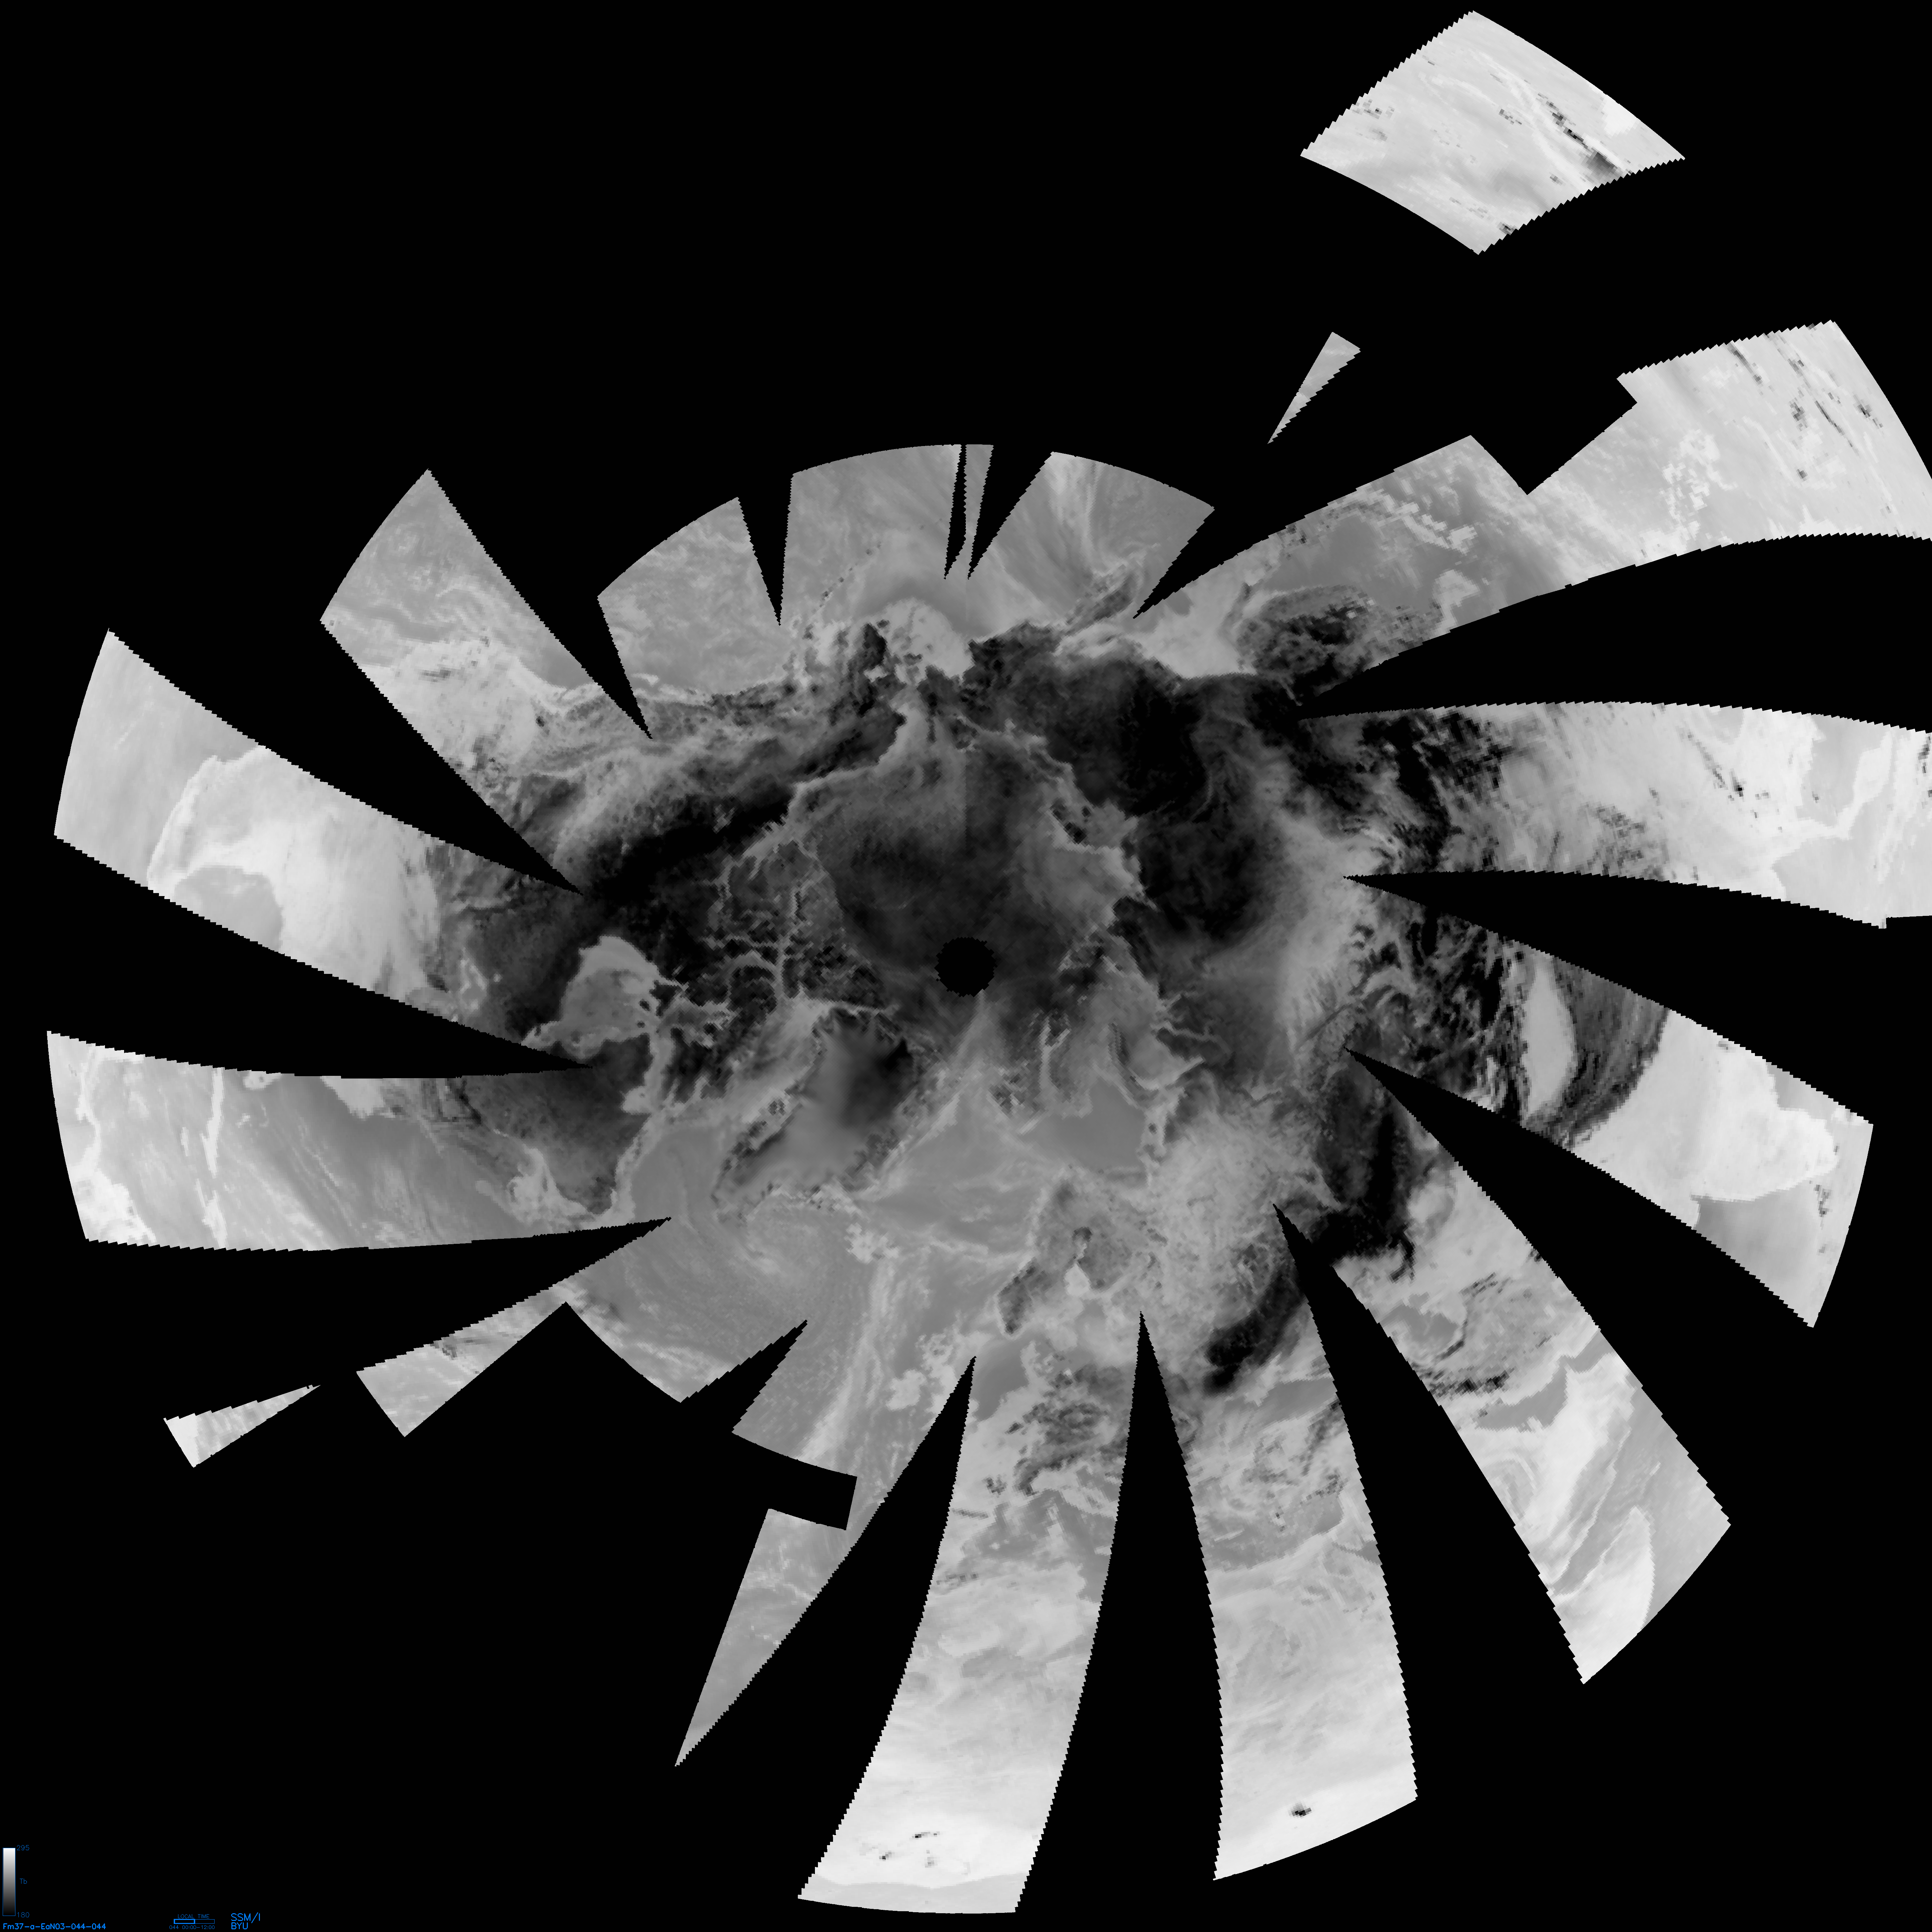Click the '295' scale maximum label

(x=23, y=1848)
